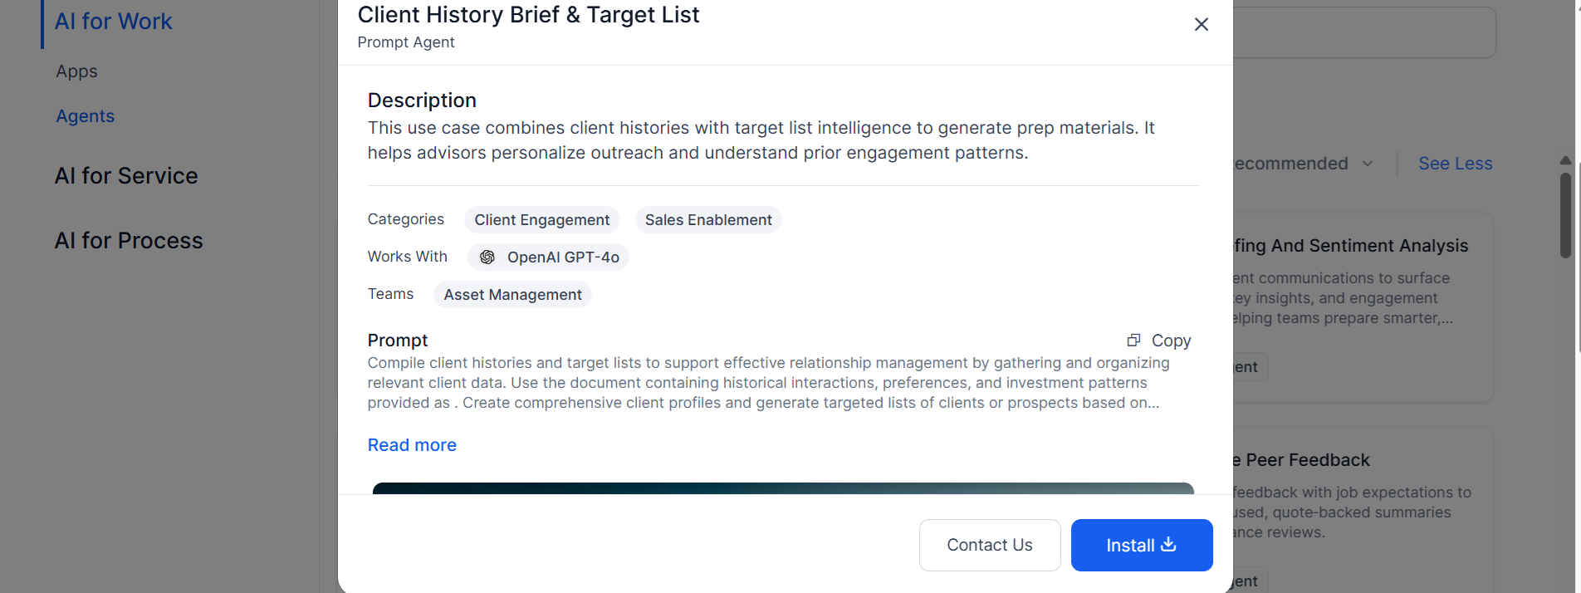Expand the AI for Service section
1581x593 pixels.
pos(126,176)
